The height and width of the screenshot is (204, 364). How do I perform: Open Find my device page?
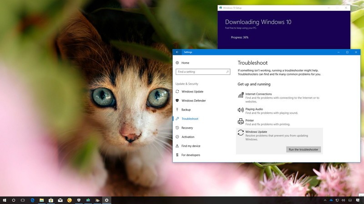[188, 146]
